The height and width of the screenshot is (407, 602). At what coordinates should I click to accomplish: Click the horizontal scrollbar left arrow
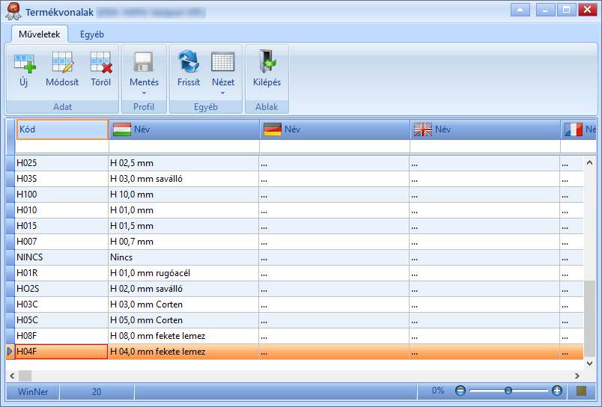pyautogui.click(x=12, y=376)
